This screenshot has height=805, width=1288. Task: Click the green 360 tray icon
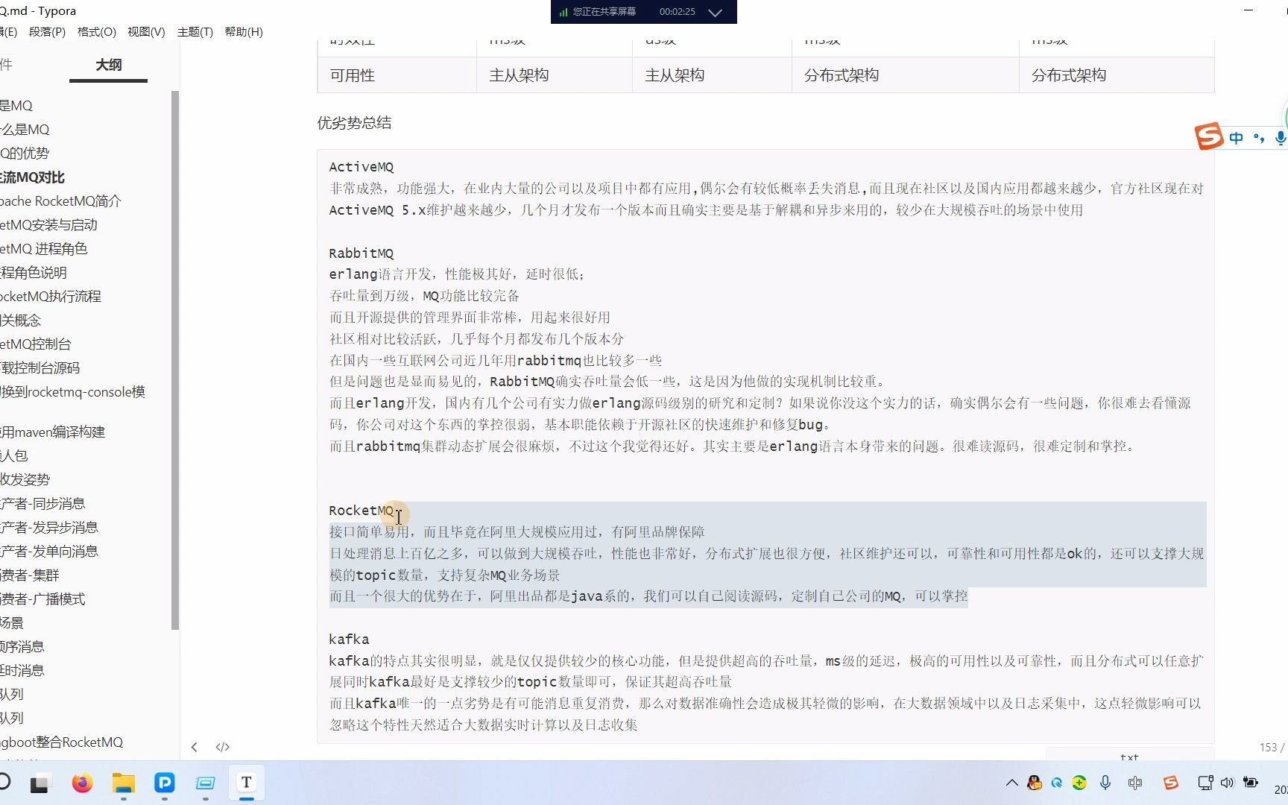coord(1079,783)
